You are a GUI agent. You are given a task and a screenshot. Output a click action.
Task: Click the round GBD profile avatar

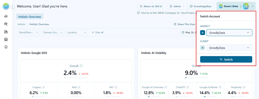coord(246,6)
